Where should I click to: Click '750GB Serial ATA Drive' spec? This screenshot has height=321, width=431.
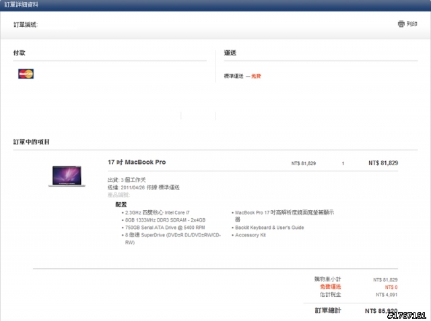[165, 228]
